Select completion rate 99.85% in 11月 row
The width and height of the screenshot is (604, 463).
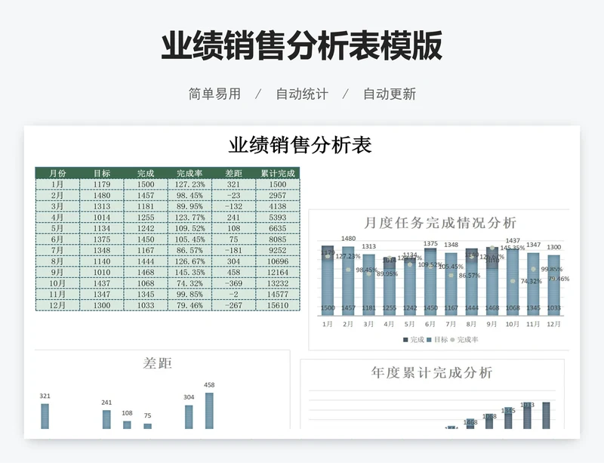pyautogui.click(x=190, y=294)
